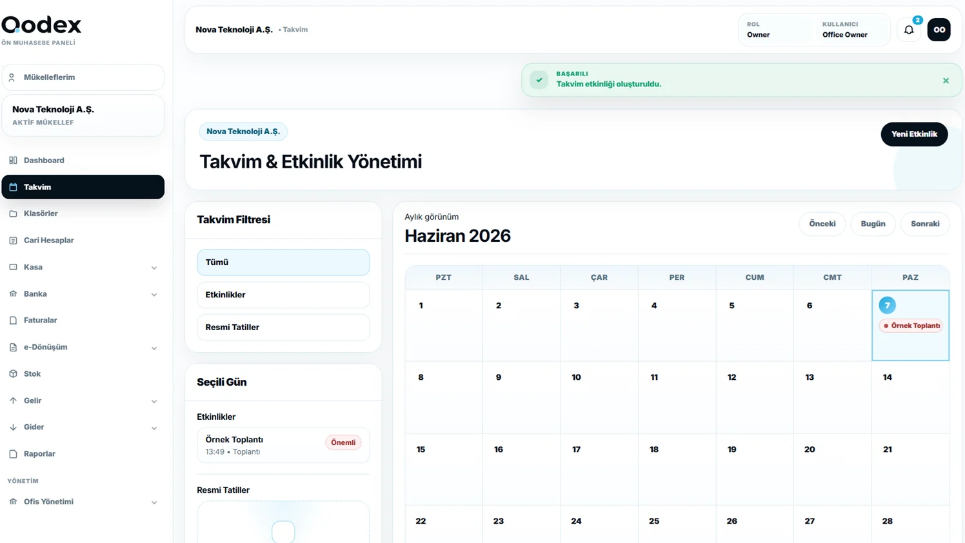This screenshot has width=965, height=543.
Task: Jump to today with Bugün
Action: click(873, 224)
